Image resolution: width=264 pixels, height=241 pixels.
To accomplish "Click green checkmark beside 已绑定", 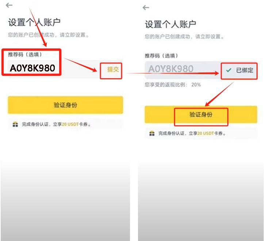I will click(x=229, y=70).
